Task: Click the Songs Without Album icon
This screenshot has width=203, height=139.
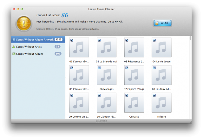Action: pyautogui.click(x=14, y=54)
